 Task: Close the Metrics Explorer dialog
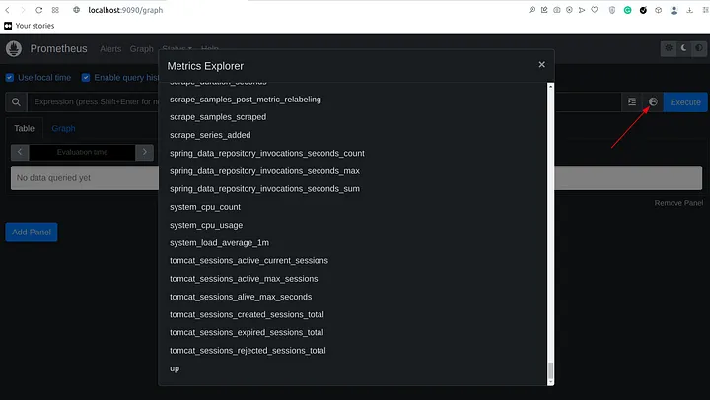pyautogui.click(x=541, y=65)
